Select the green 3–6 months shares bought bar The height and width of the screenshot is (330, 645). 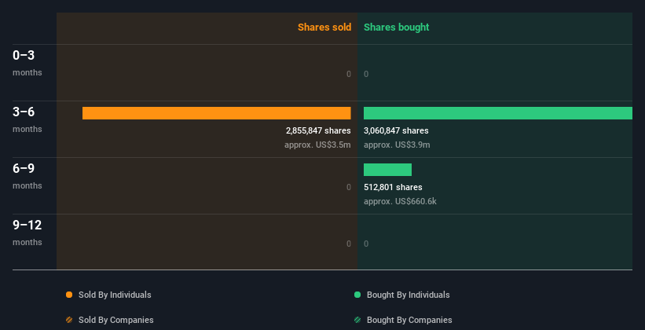tap(498, 113)
